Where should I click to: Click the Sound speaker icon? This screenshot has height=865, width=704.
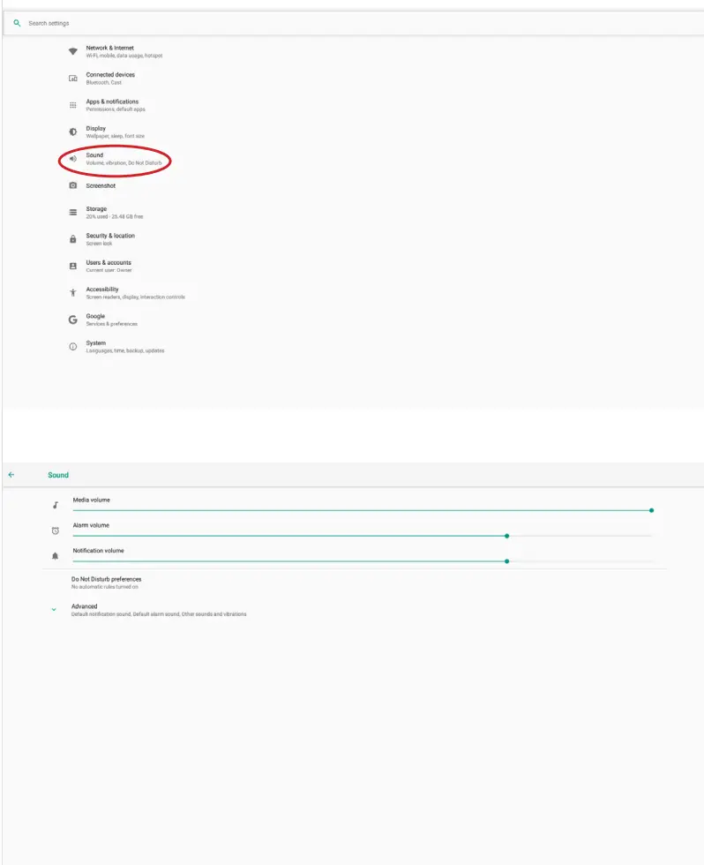pos(72,159)
